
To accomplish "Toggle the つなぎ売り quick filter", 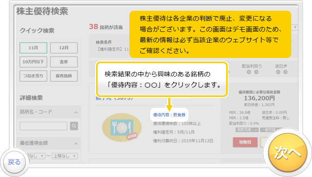I will pyautogui.click(x=33, y=76).
